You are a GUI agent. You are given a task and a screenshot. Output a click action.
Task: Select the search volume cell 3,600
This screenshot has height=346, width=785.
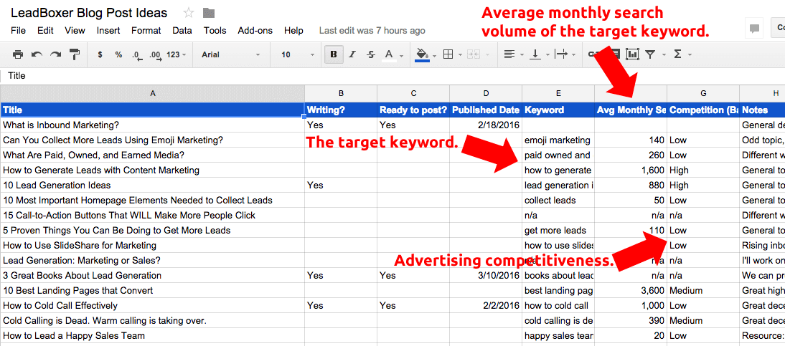(x=631, y=291)
